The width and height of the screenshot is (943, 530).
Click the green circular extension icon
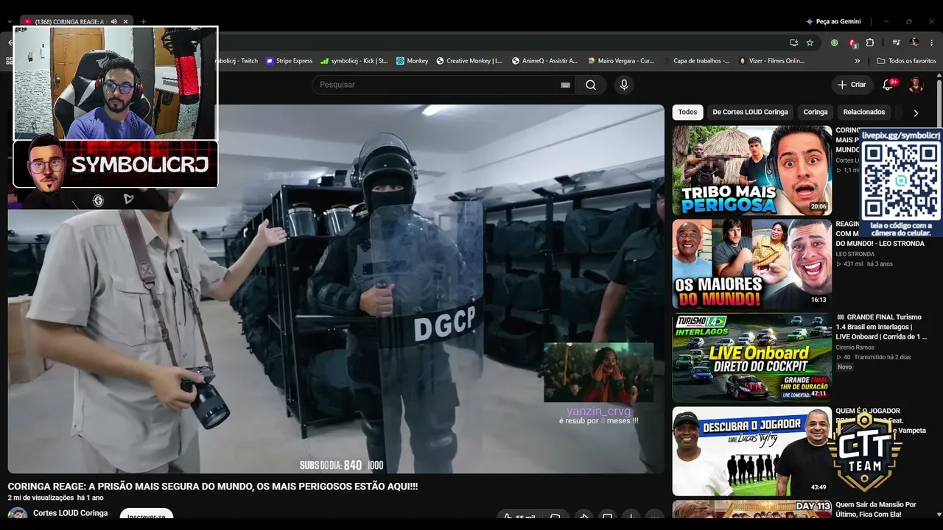pos(834,43)
